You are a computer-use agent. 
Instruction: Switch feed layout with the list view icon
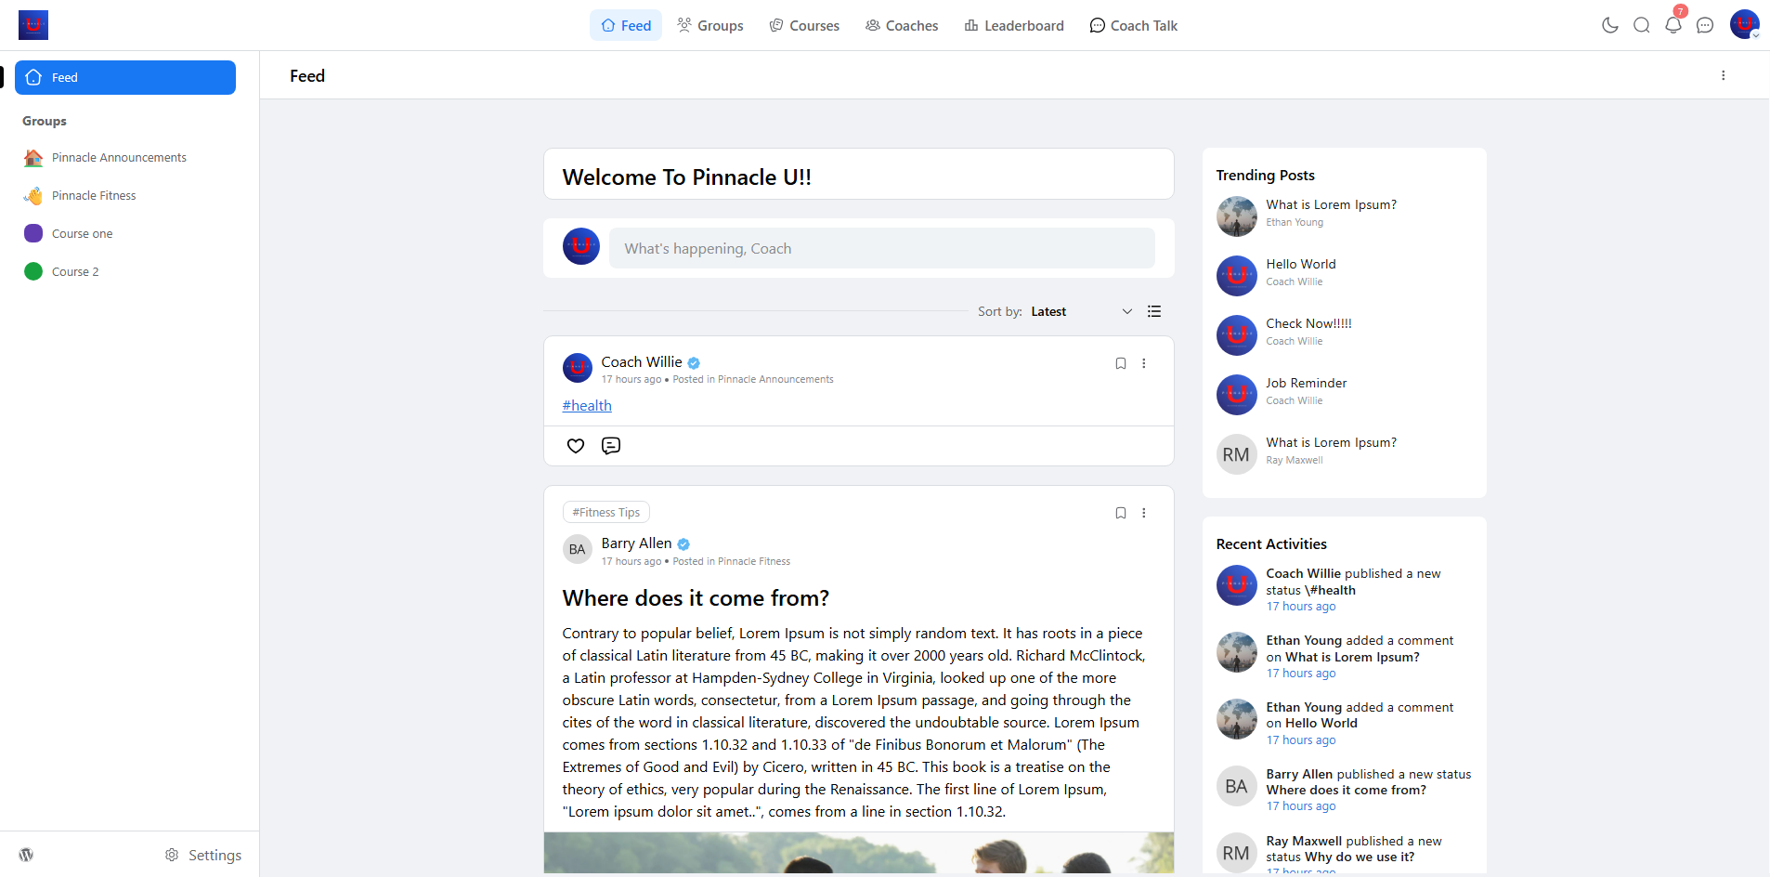coord(1153,311)
